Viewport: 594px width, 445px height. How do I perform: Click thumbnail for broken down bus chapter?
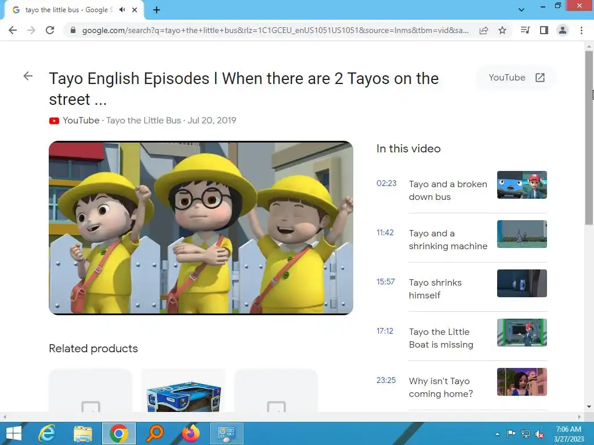pos(522,185)
